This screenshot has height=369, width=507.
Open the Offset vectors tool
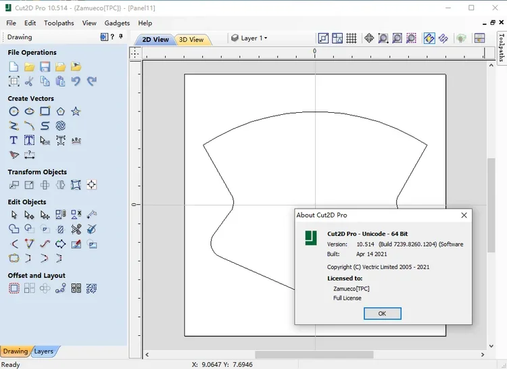[14, 288]
